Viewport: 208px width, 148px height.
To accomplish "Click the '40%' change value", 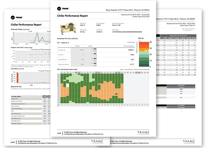I will [95, 63].
